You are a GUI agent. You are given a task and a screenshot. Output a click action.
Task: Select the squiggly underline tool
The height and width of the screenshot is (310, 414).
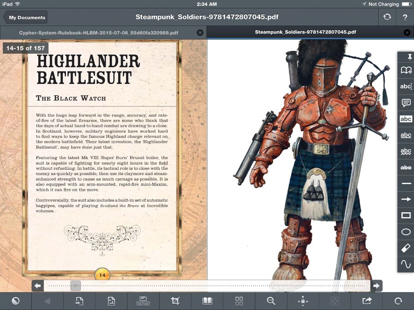[x=405, y=151]
